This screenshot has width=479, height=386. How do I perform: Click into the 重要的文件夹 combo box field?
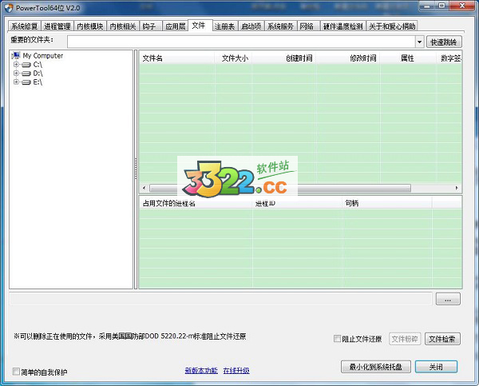(x=241, y=42)
